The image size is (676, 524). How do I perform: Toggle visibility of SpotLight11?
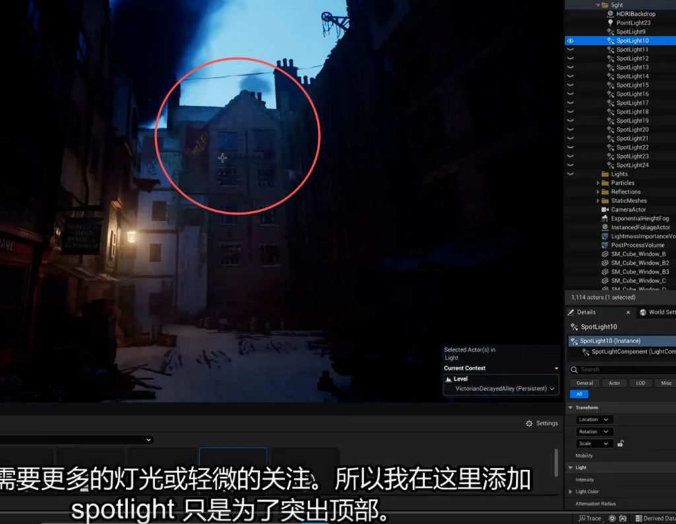[x=570, y=49]
